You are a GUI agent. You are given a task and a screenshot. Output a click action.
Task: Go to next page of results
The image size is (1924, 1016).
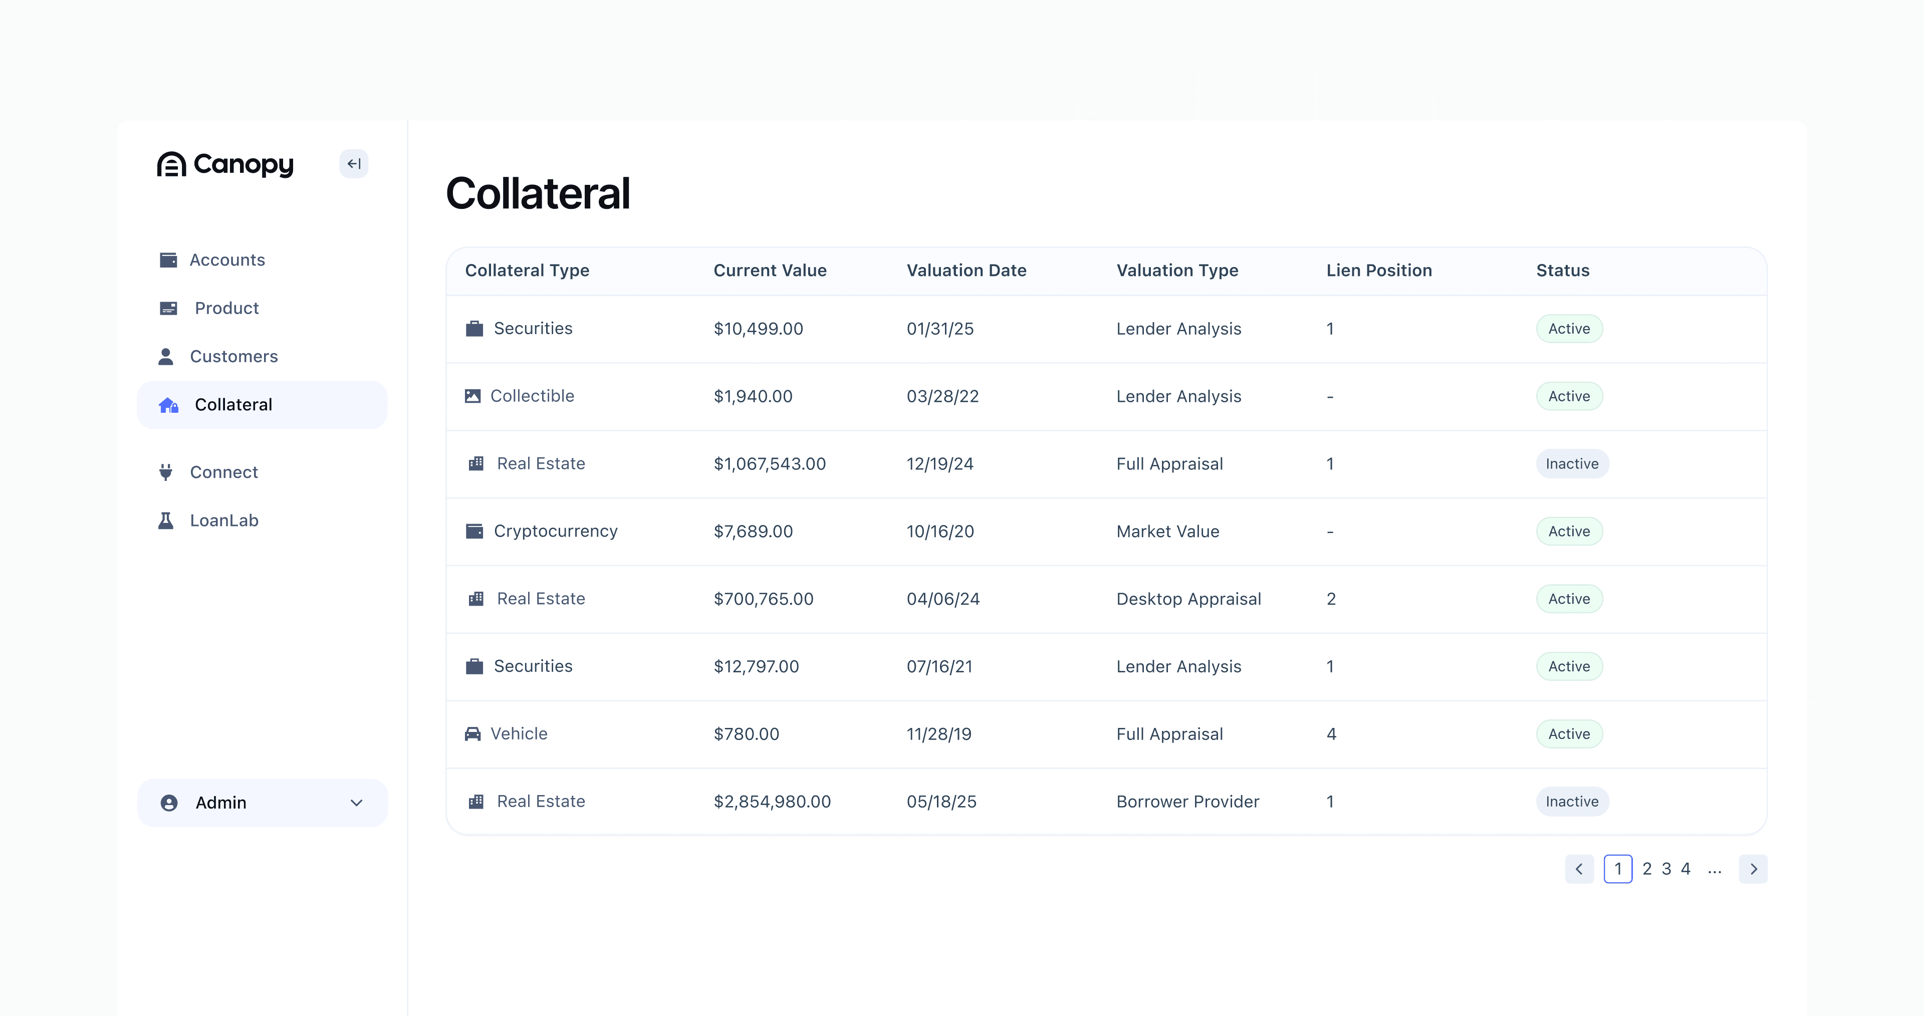pyautogui.click(x=1753, y=870)
